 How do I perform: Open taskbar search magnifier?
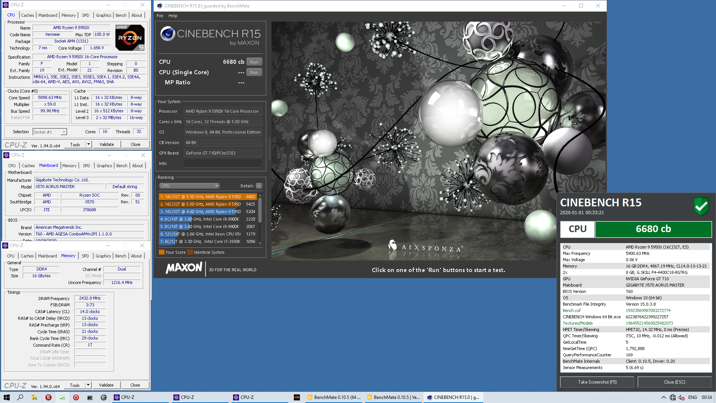pos(20,397)
